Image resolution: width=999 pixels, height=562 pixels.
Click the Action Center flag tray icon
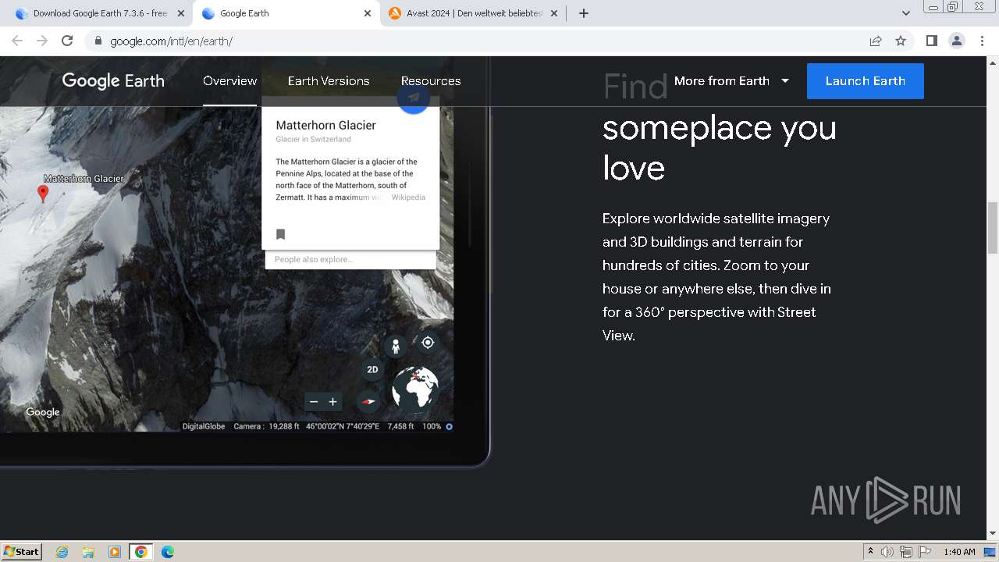(925, 552)
